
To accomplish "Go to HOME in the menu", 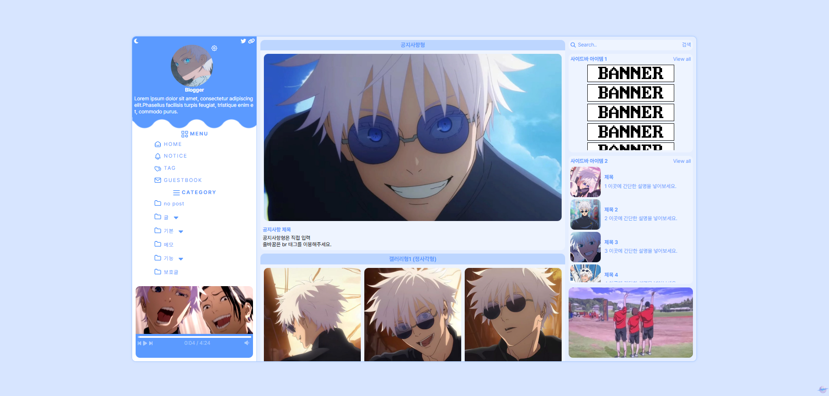I will click(173, 144).
